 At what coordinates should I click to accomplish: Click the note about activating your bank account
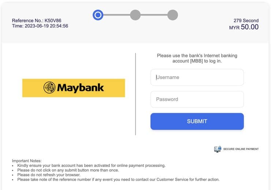(91, 165)
